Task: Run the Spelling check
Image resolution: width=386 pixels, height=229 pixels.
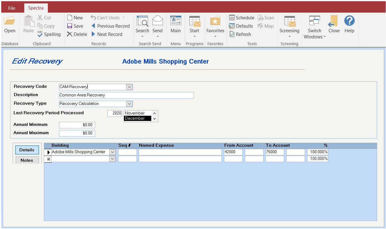Action: [x=49, y=34]
